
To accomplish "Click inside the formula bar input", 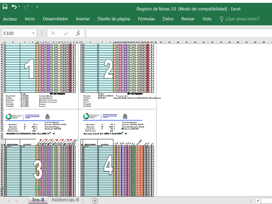I will pos(177,33).
